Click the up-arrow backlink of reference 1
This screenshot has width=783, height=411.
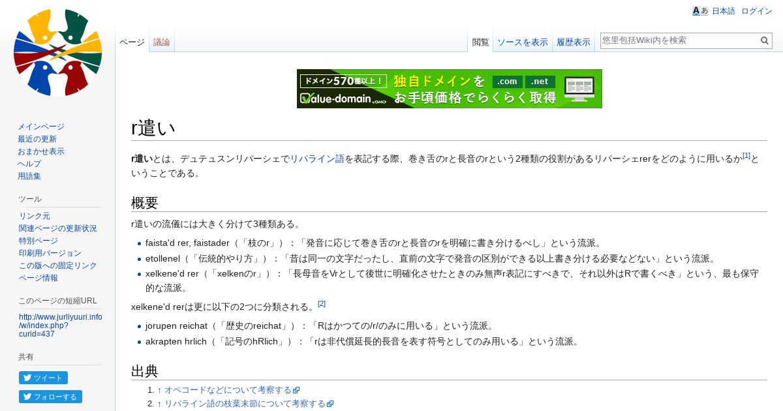159,390
